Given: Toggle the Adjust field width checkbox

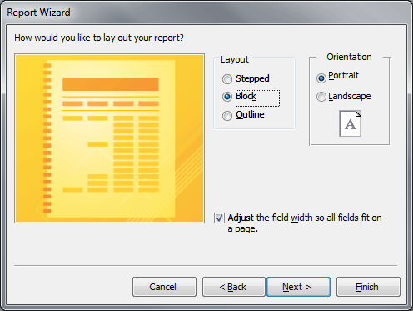Looking at the screenshot, I should coord(219,218).
